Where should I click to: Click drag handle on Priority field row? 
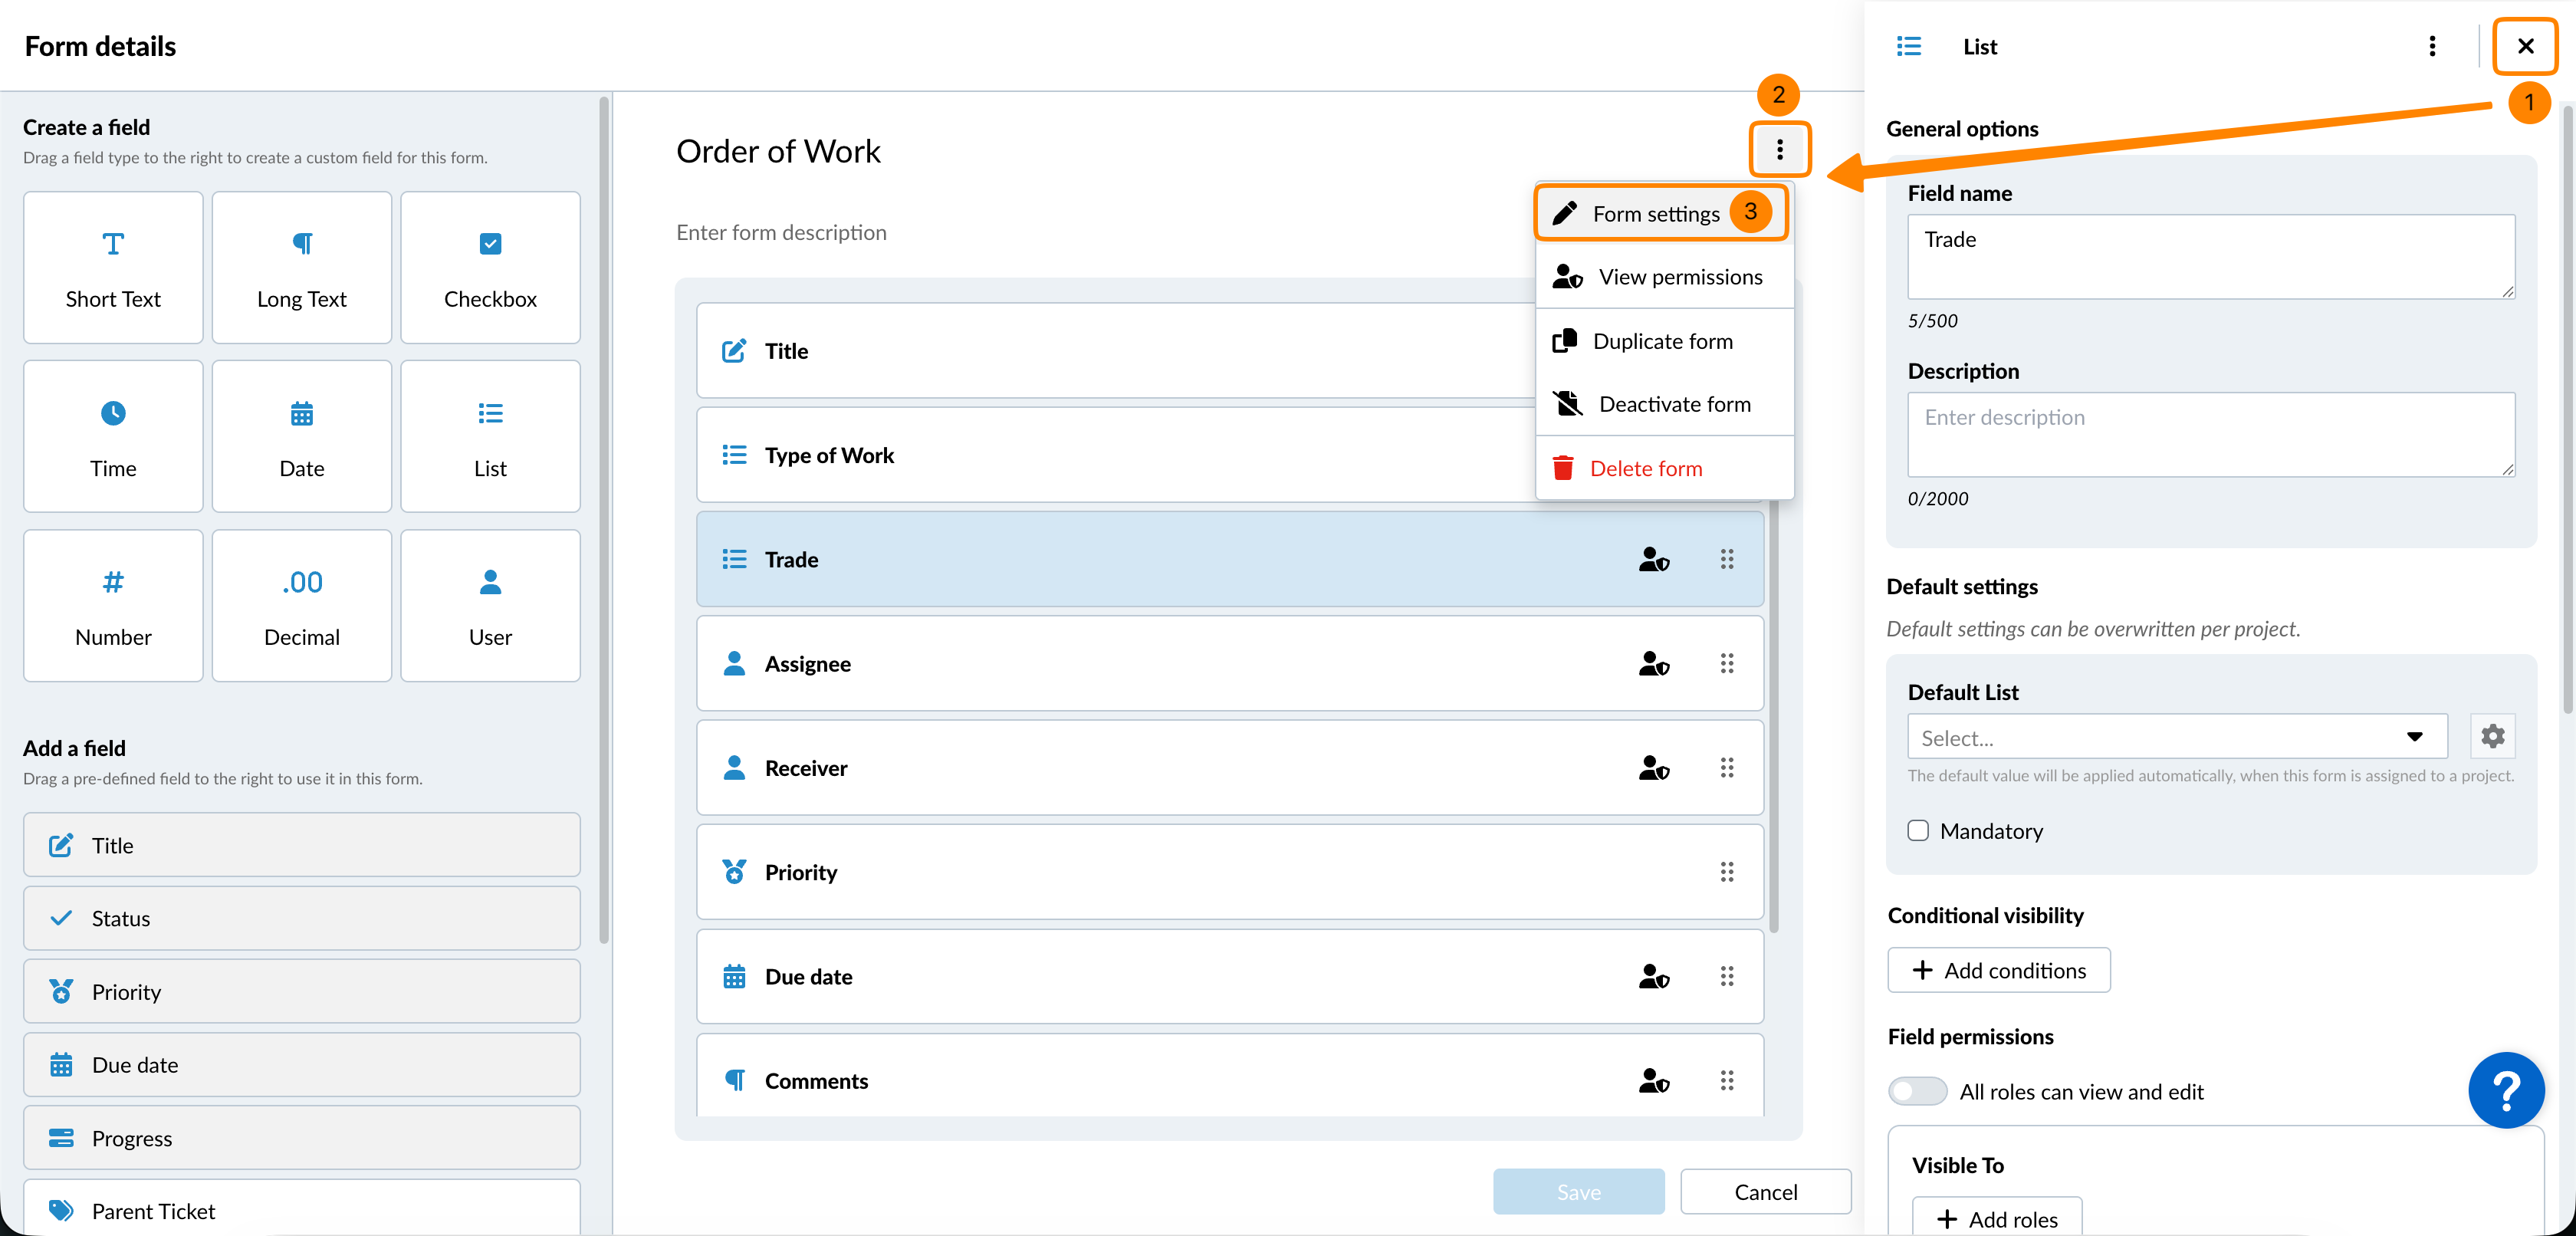pos(1726,872)
